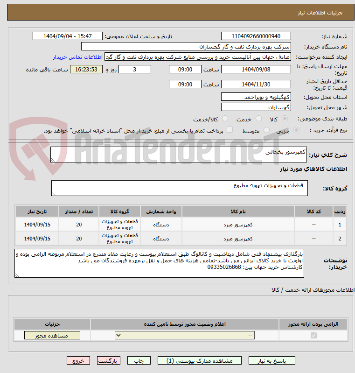Click the price validity date 1404/11/30 field
Viewport: 355px width, 373px height.
pyautogui.click(x=256, y=84)
